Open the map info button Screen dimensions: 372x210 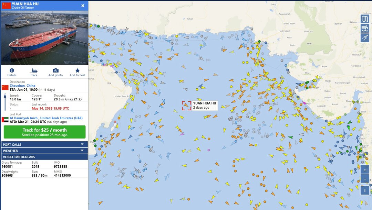coord(365,190)
